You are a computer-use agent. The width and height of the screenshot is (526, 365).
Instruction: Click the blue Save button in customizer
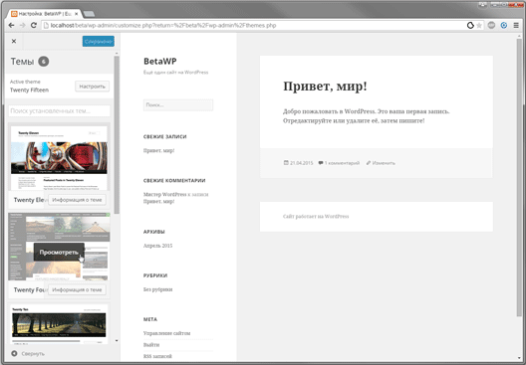point(99,41)
